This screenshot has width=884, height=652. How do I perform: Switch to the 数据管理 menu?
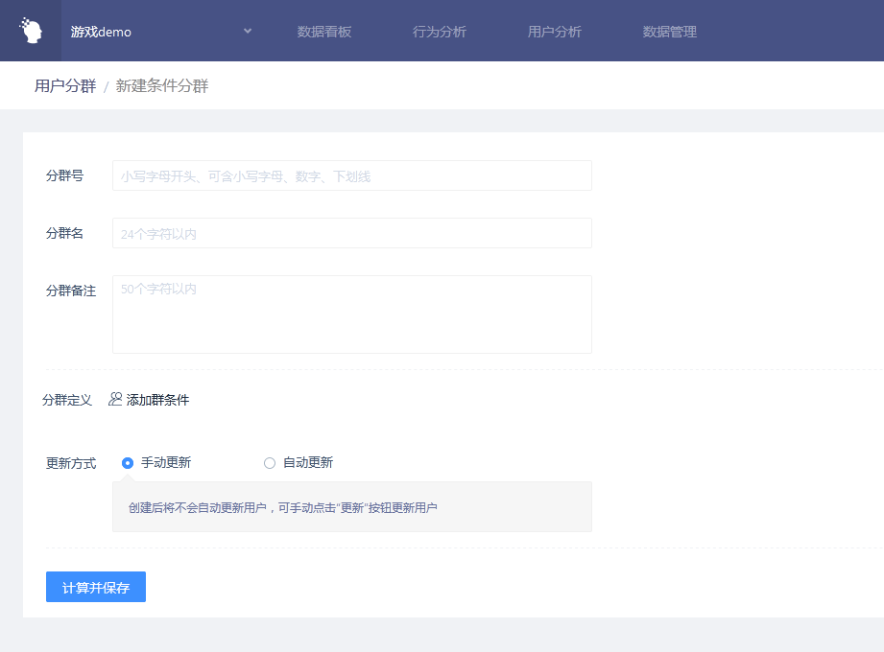click(670, 32)
